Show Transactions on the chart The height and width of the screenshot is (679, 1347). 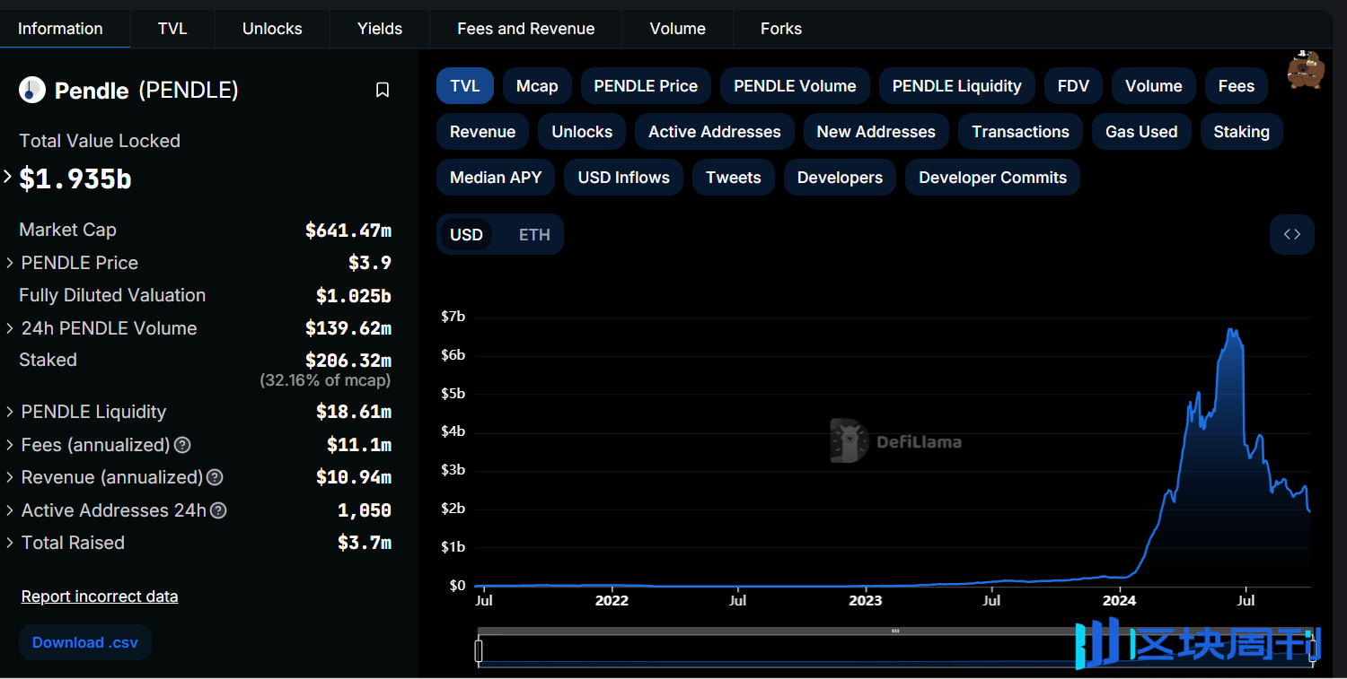pos(1021,132)
